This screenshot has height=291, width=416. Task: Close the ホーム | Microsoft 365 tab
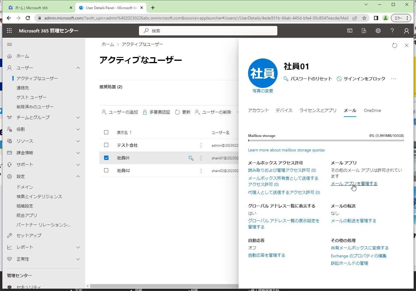point(71,8)
